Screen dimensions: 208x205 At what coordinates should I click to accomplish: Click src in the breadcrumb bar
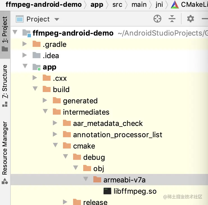pos(117,5)
